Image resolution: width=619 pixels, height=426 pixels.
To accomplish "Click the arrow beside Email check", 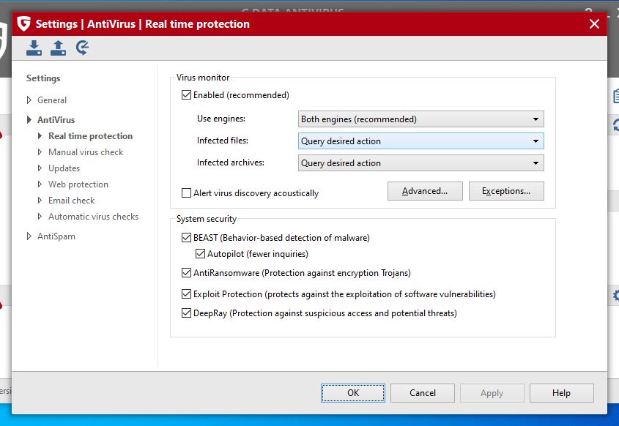I will (40, 201).
